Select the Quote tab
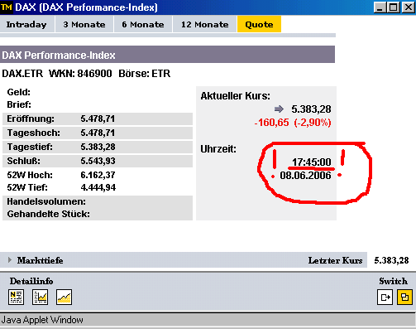Viewport: 416px width, 329px height. click(x=259, y=24)
